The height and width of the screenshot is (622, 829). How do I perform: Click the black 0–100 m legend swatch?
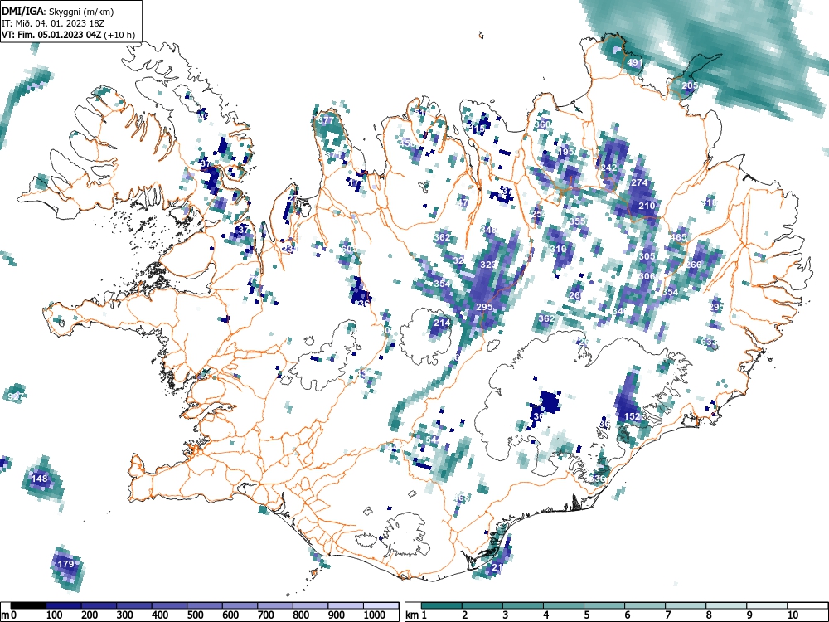[28, 605]
